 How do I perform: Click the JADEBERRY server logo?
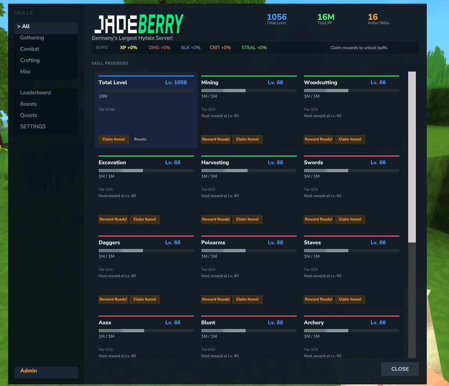(139, 22)
